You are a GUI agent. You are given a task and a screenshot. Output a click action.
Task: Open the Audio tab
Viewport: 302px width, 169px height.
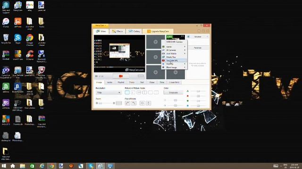click(x=109, y=83)
